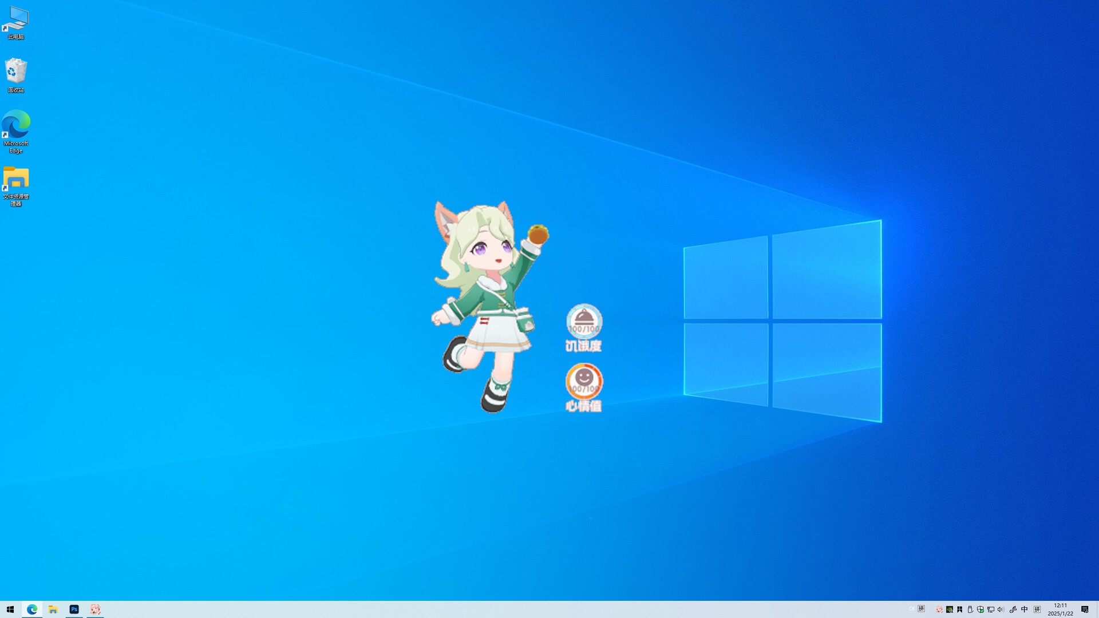
Task: Open Microsoft Edge from the taskbar
Action: point(32,609)
